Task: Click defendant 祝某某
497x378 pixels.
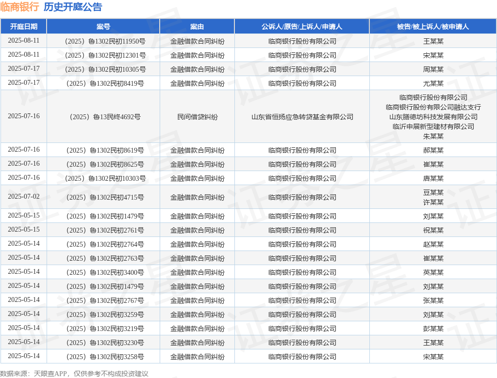Action: 433,230
